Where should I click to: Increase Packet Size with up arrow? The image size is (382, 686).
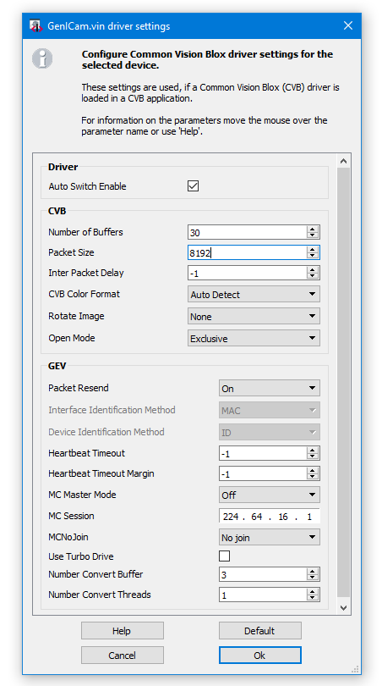312,249
